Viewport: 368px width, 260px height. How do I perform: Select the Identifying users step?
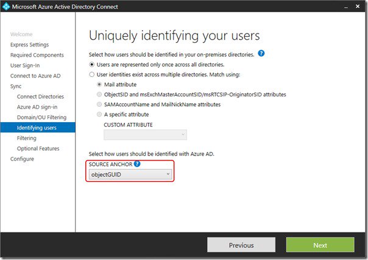[38, 128]
